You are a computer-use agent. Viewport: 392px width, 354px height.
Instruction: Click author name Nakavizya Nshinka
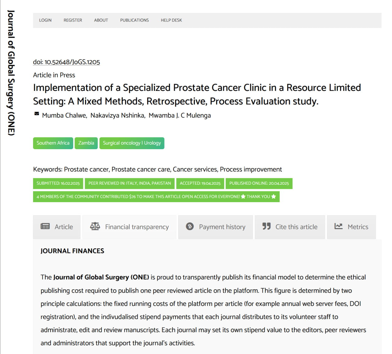[117, 115]
